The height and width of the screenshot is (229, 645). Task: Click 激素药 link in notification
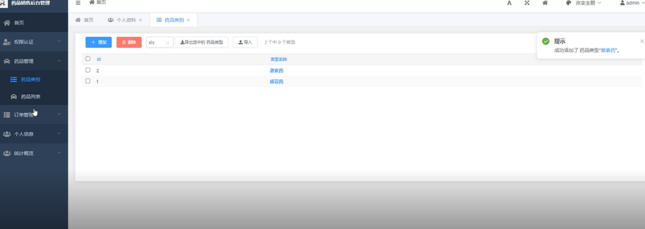608,51
